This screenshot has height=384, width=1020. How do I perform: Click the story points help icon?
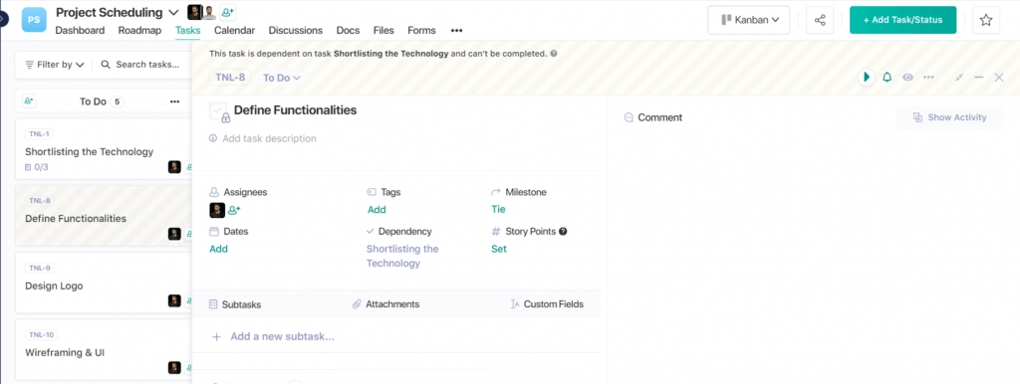(563, 232)
